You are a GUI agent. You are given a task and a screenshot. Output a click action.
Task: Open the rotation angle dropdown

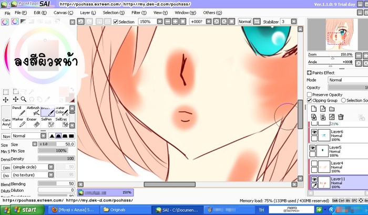(x=209, y=21)
